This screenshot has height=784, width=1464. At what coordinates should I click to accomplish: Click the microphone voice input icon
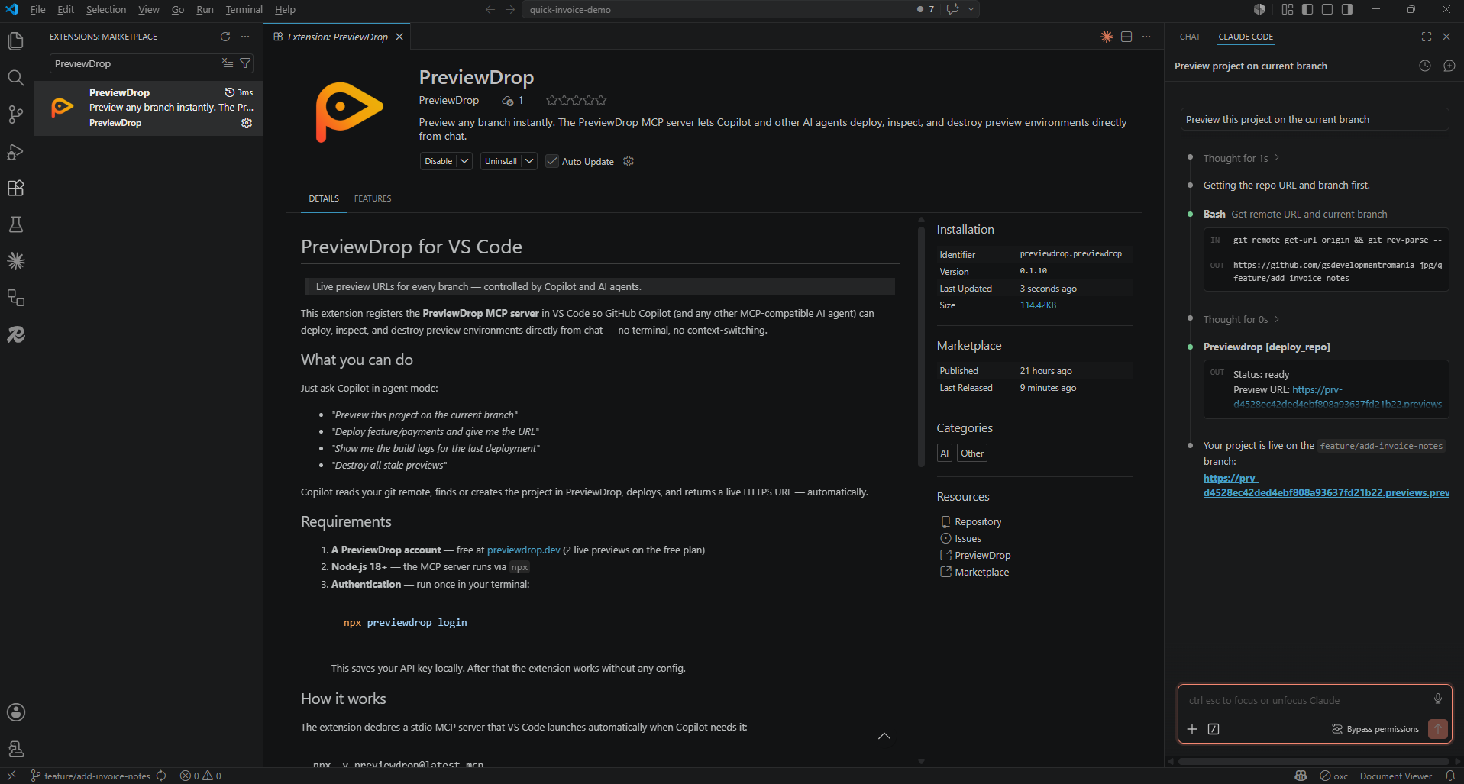tap(1438, 699)
